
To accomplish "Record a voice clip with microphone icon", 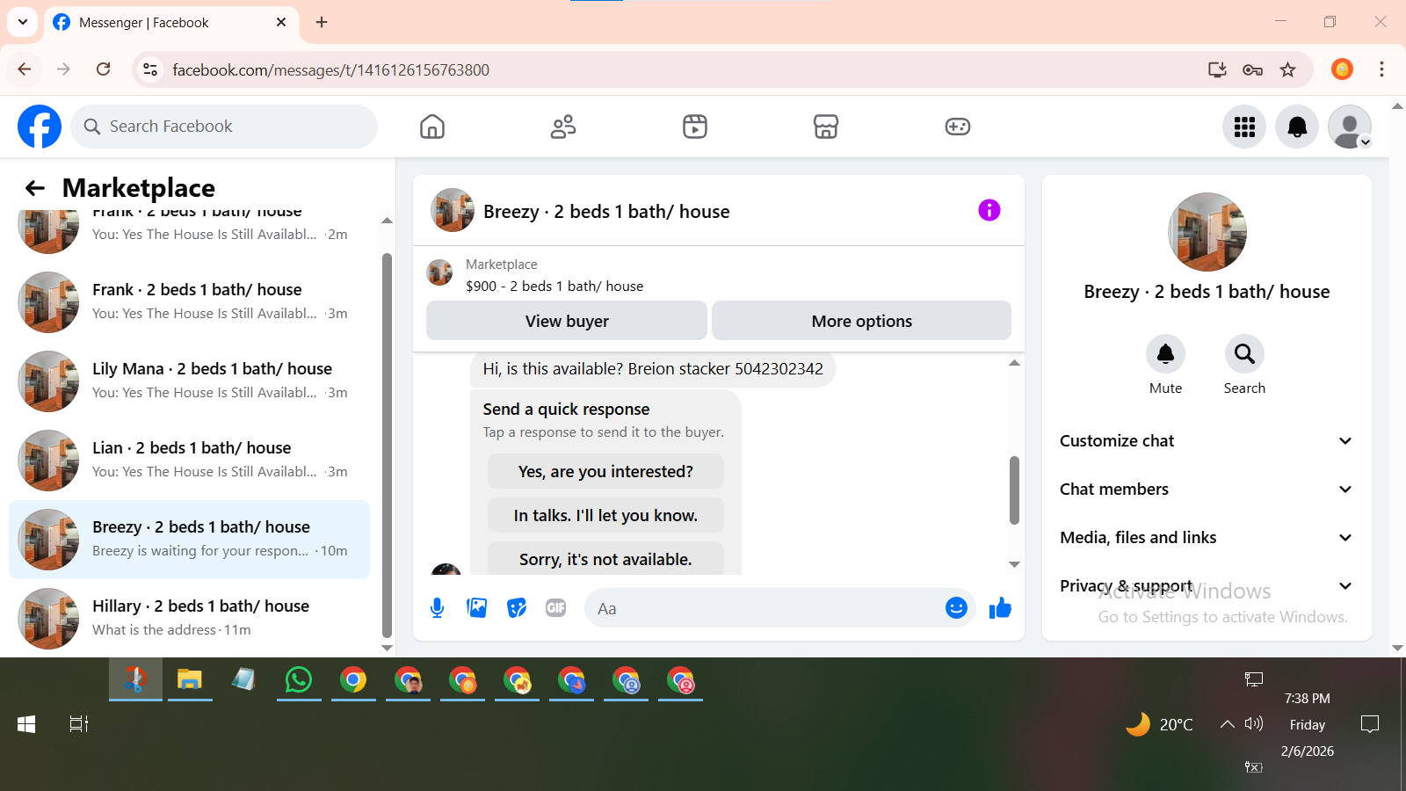I will pyautogui.click(x=438, y=608).
